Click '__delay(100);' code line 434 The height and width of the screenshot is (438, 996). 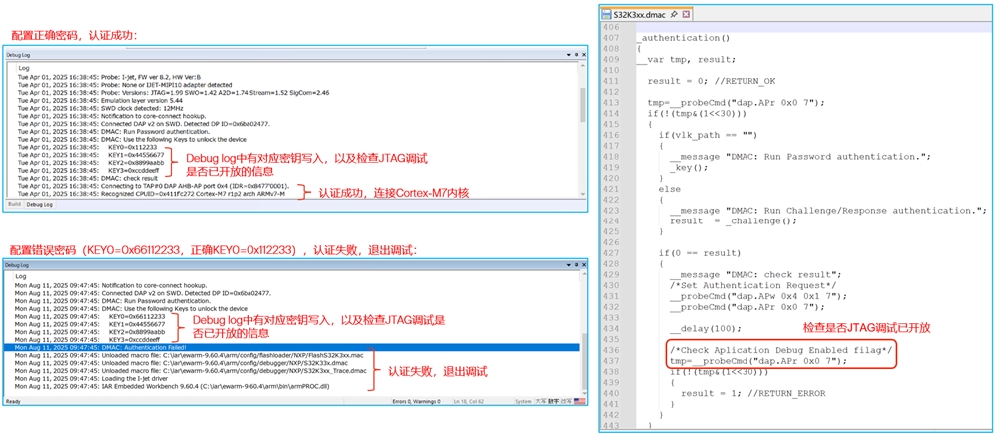pos(705,329)
